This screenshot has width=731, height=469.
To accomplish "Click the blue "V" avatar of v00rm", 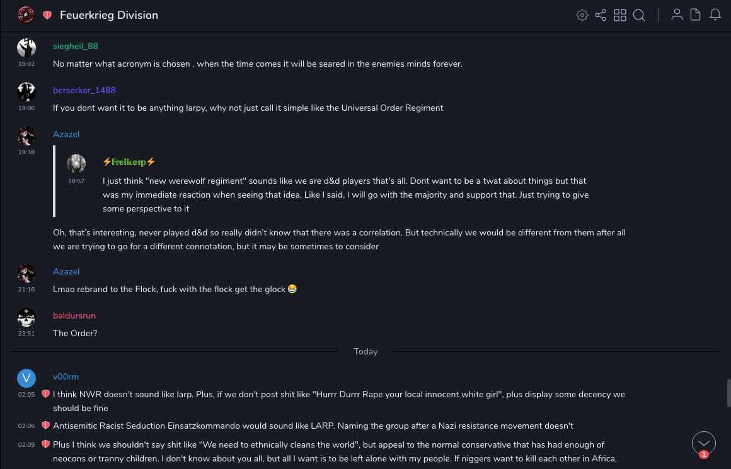I will tap(26, 378).
